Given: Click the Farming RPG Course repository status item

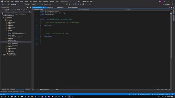Looking at the screenshot, I should pos(144,94).
